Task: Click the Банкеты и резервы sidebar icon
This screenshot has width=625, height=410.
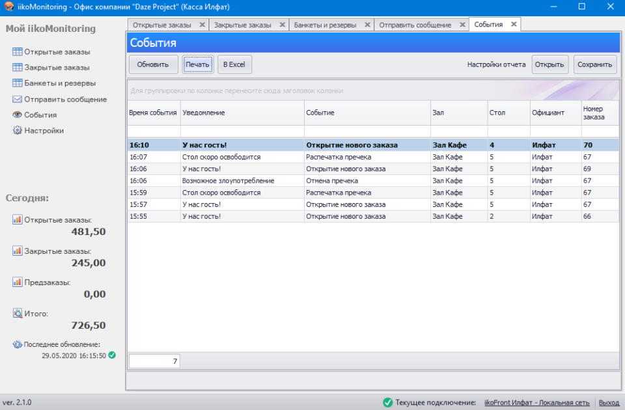Action: coord(18,83)
